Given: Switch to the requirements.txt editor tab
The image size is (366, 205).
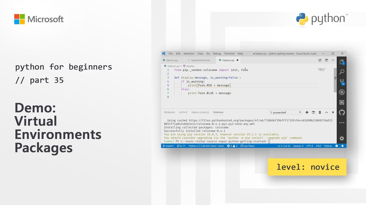Looking at the screenshot, I should click(x=200, y=60).
